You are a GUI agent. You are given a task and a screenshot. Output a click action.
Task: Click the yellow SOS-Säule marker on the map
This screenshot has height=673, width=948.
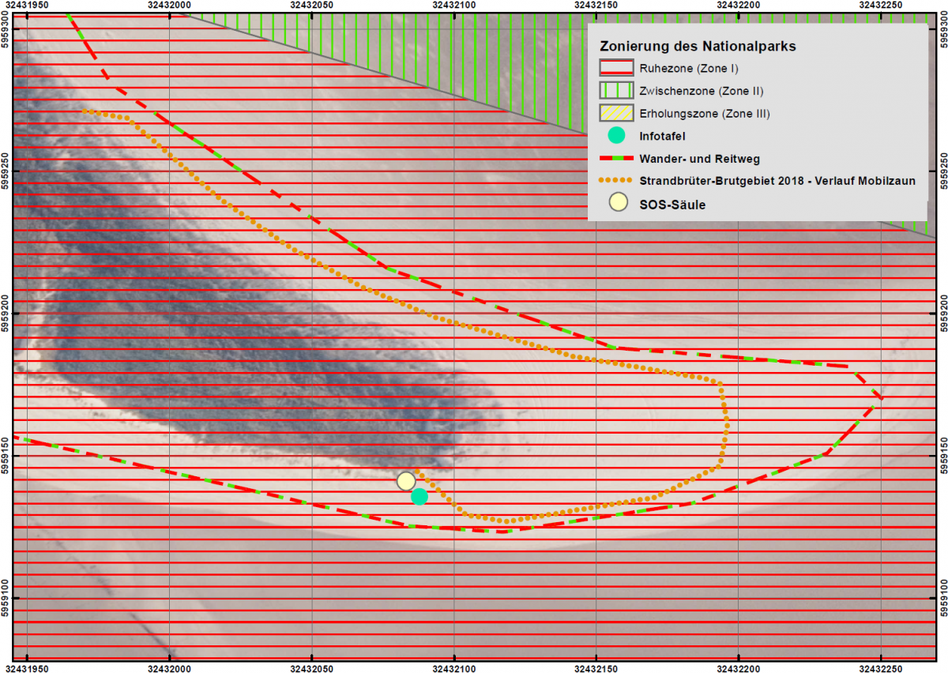pos(406,481)
